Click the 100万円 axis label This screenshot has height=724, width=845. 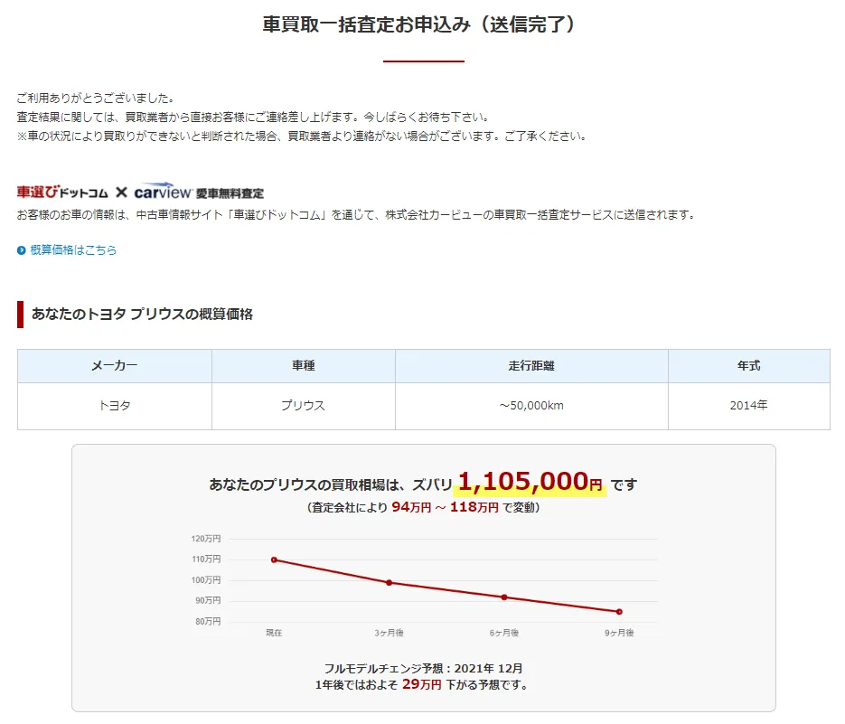[206, 580]
